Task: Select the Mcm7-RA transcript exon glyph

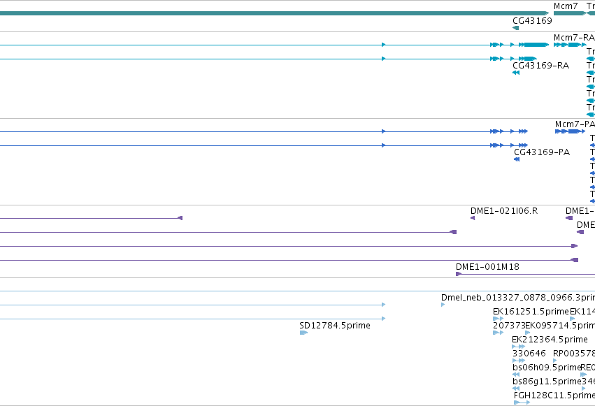Action: pyautogui.click(x=570, y=45)
